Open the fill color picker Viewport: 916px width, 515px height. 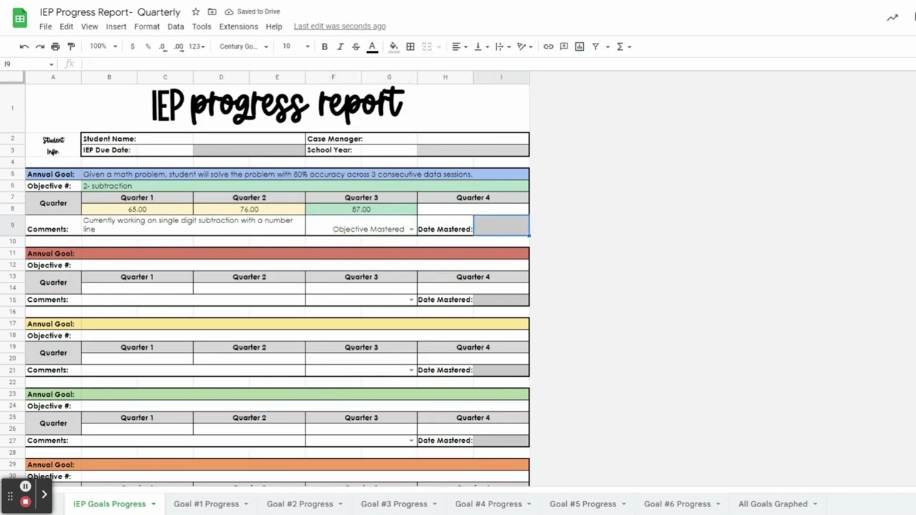(394, 46)
